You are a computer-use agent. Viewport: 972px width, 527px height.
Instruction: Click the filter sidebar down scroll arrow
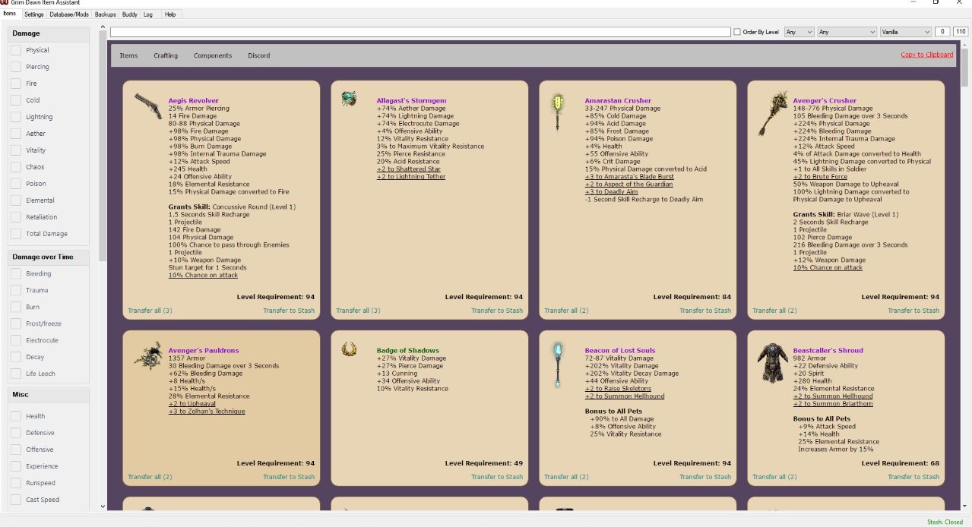click(x=103, y=506)
